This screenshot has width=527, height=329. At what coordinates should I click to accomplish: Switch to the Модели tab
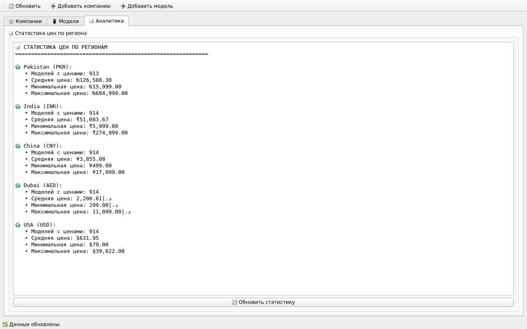(x=65, y=21)
